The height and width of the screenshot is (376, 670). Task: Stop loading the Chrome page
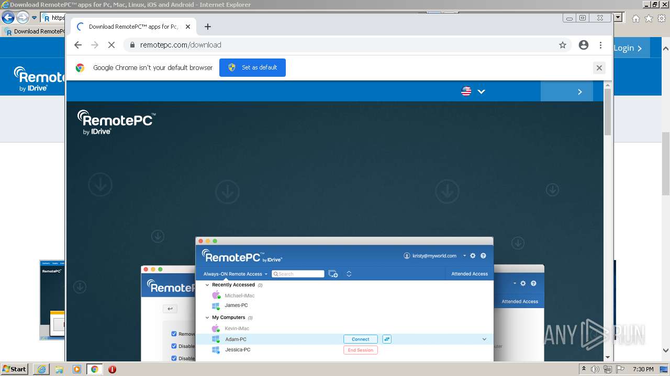(x=111, y=45)
